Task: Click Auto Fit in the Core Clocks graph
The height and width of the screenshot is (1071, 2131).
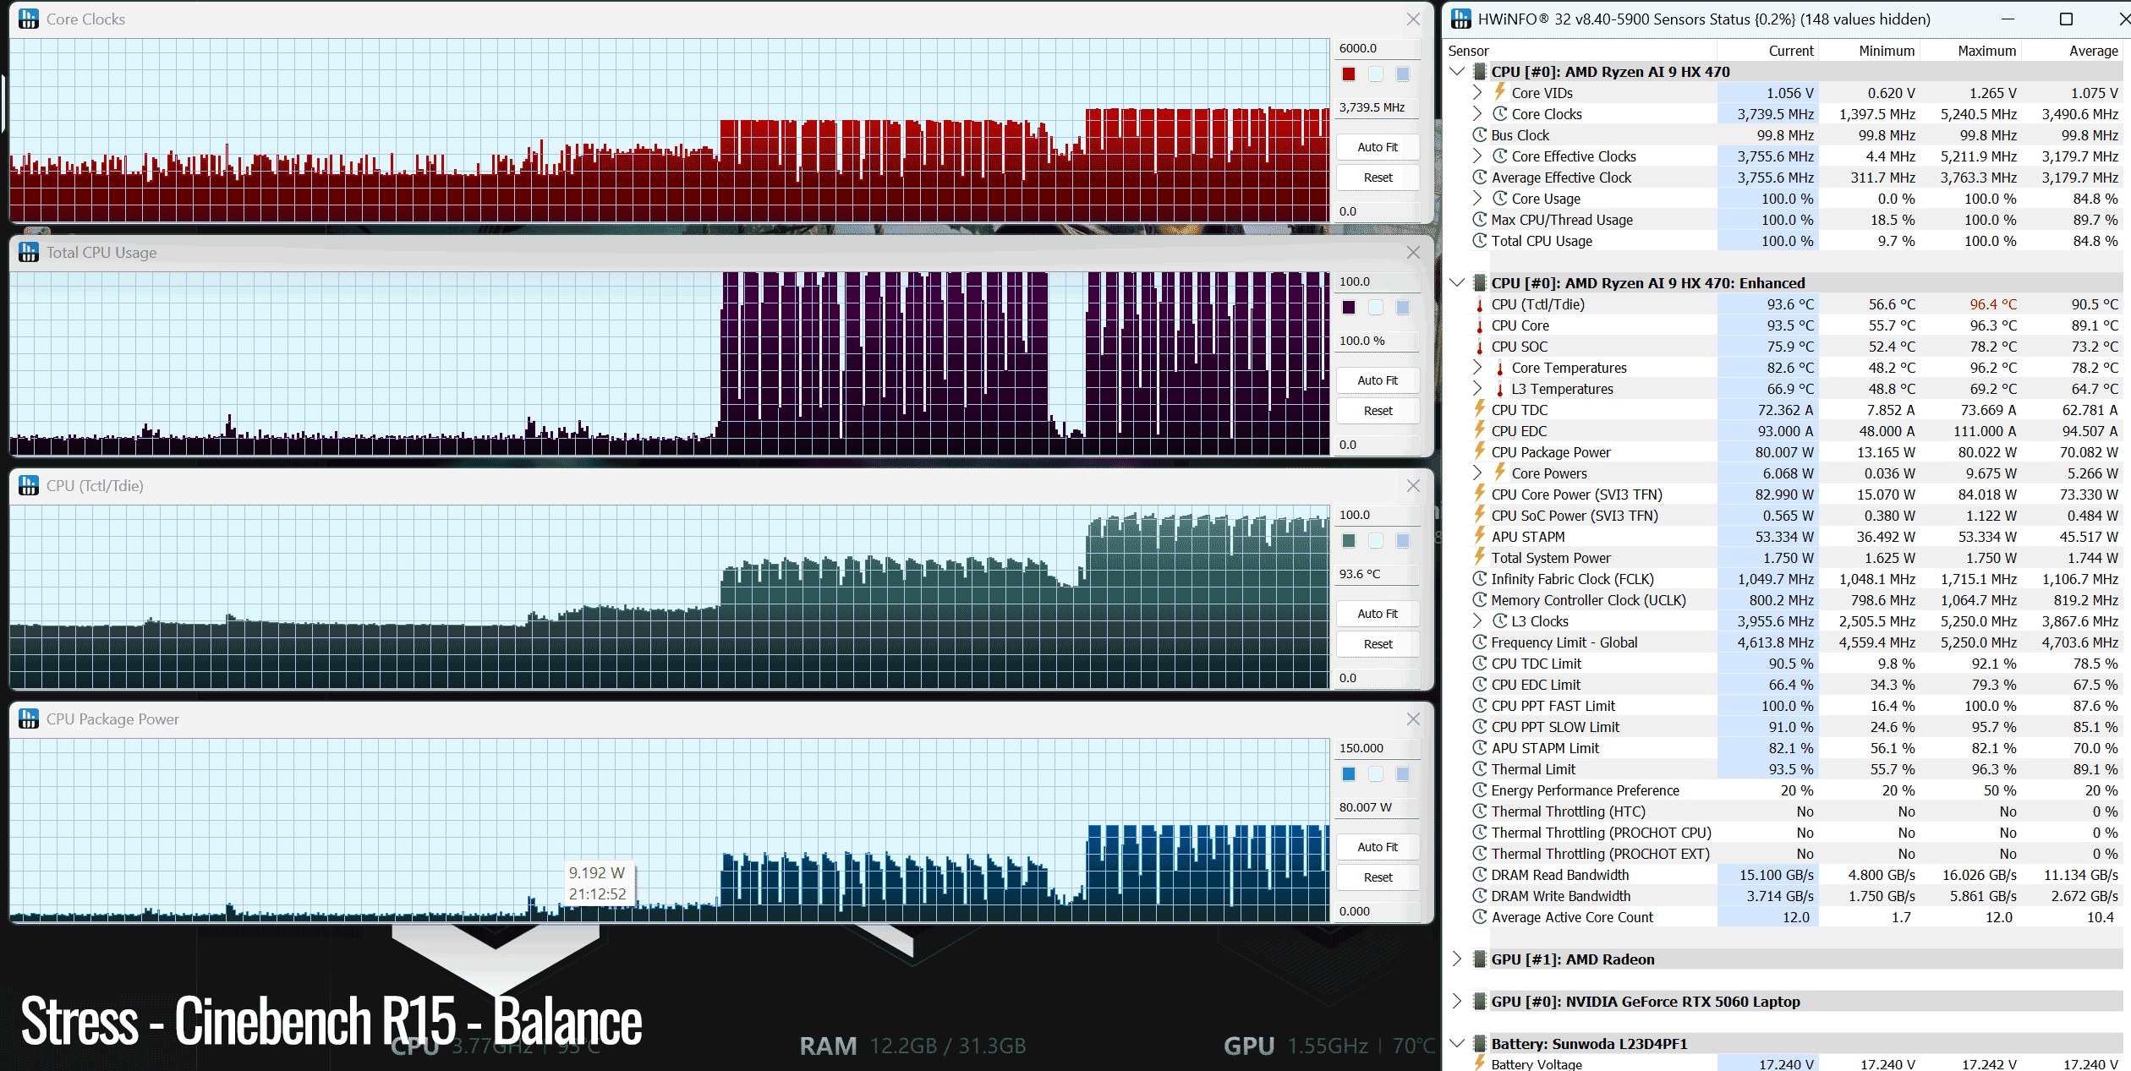Action: coord(1378,147)
